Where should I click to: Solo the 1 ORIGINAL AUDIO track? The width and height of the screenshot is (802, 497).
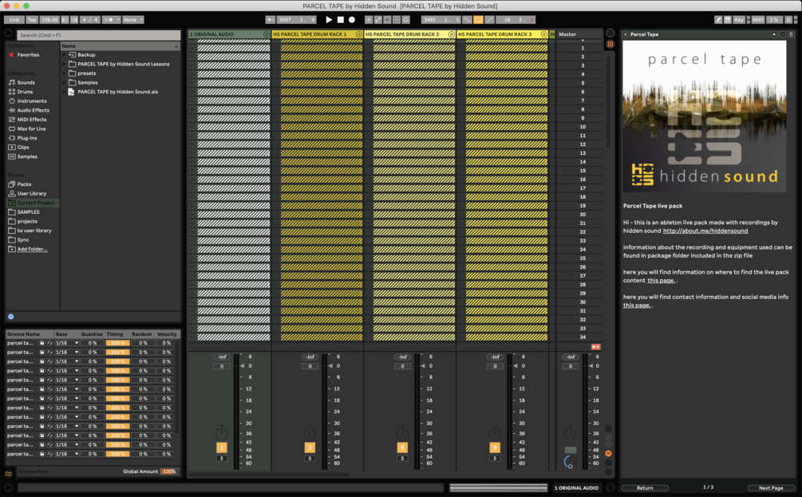[x=222, y=458]
